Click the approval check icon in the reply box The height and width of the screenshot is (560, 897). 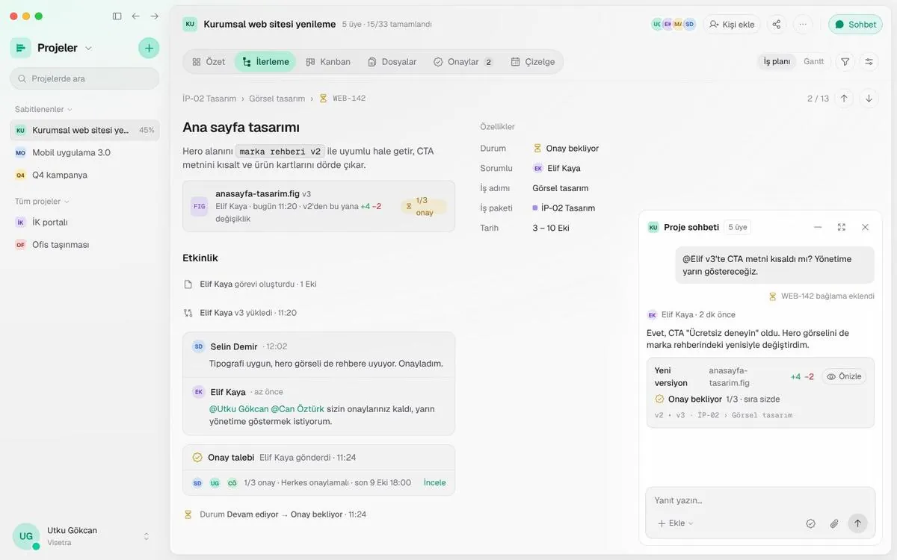[810, 523]
